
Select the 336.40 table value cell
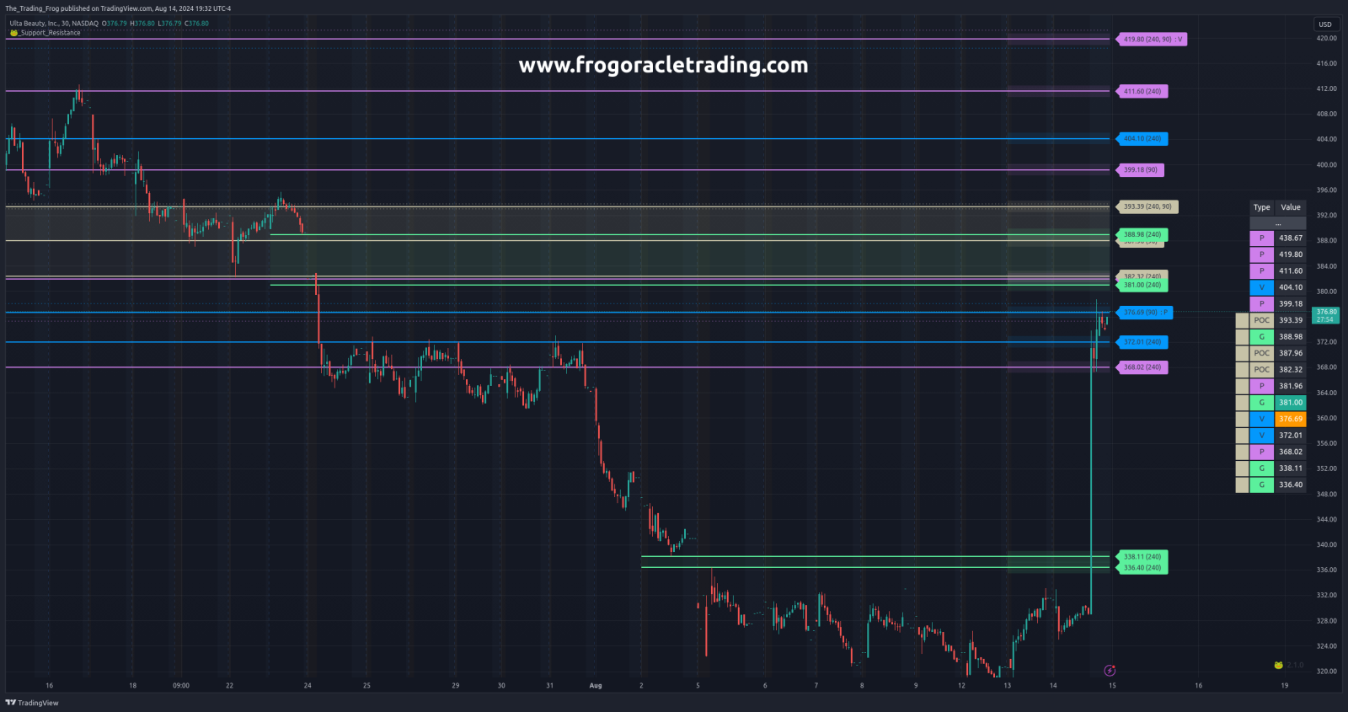coord(1291,484)
